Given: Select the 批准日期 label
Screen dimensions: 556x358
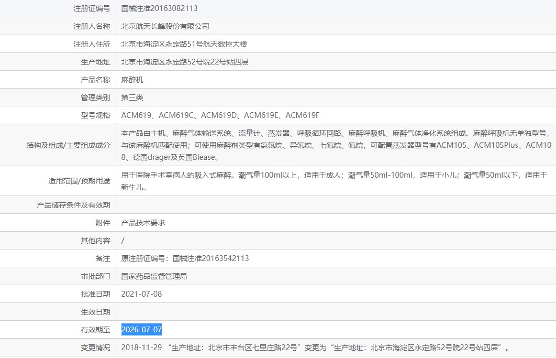Looking at the screenshot, I should (x=95, y=294).
